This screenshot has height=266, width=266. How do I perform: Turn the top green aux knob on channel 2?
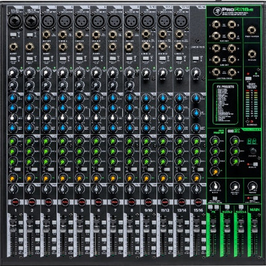point(30,141)
